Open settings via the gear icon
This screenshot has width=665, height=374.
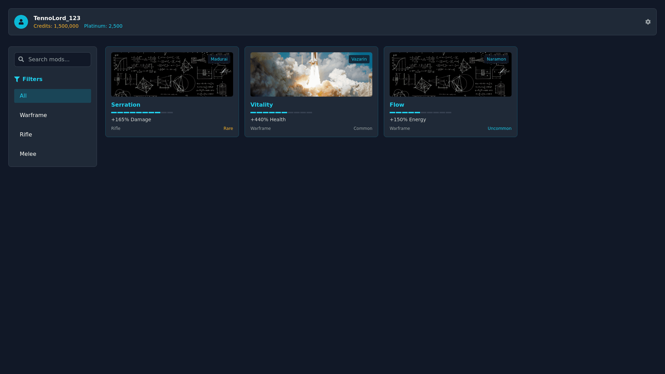coord(648,22)
